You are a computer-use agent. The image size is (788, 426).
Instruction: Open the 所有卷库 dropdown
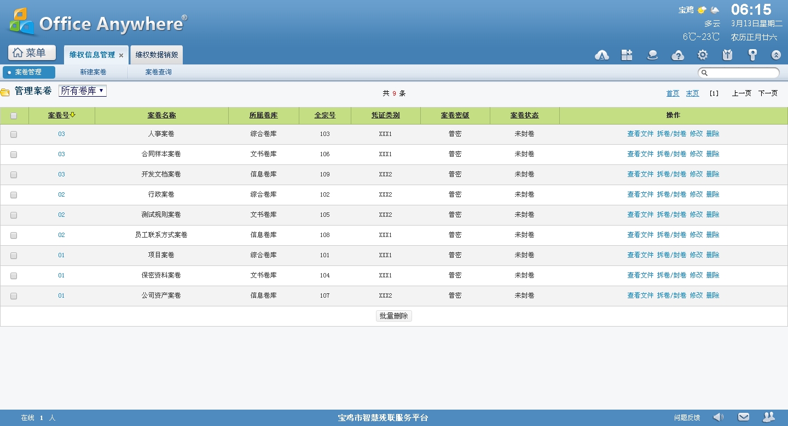(x=83, y=91)
